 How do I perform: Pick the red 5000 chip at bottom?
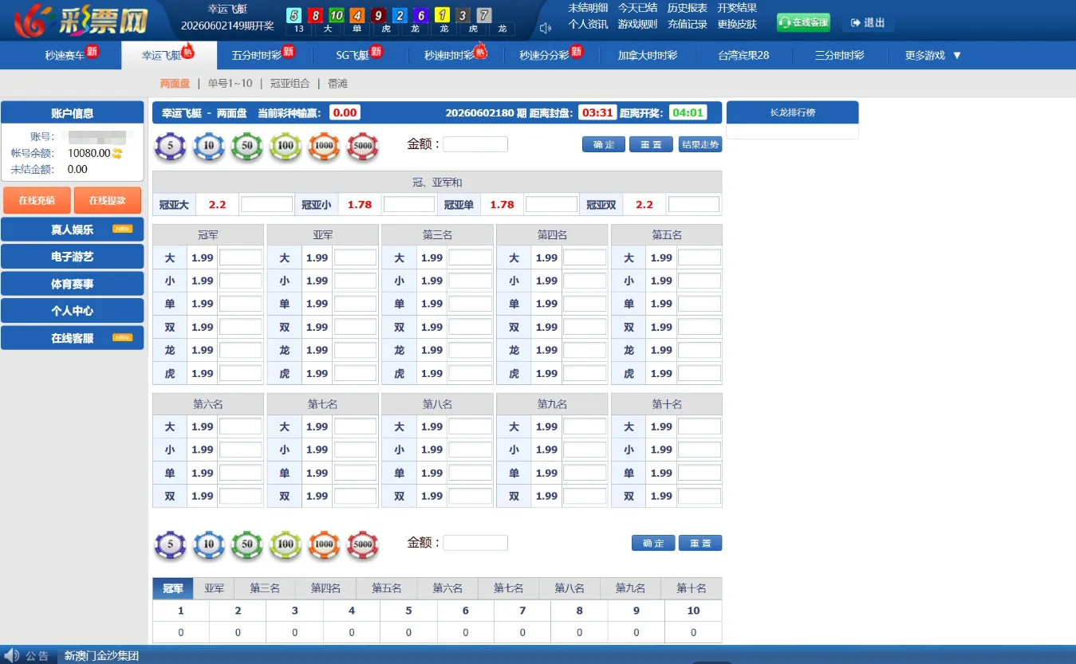pos(362,544)
